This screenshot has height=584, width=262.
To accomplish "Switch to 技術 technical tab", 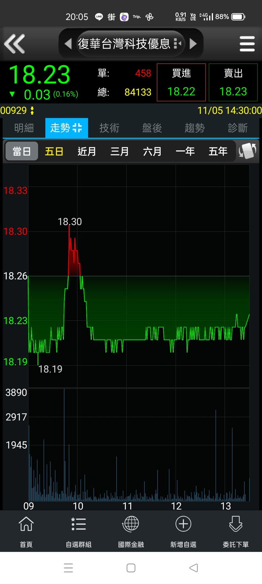I will click(x=109, y=128).
